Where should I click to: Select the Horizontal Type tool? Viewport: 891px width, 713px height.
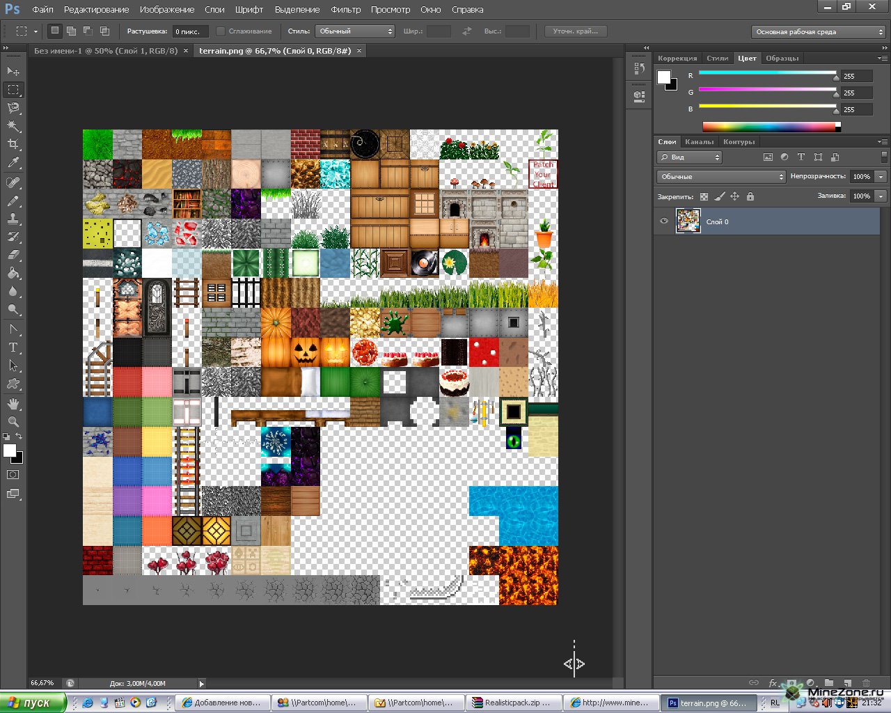click(x=13, y=347)
